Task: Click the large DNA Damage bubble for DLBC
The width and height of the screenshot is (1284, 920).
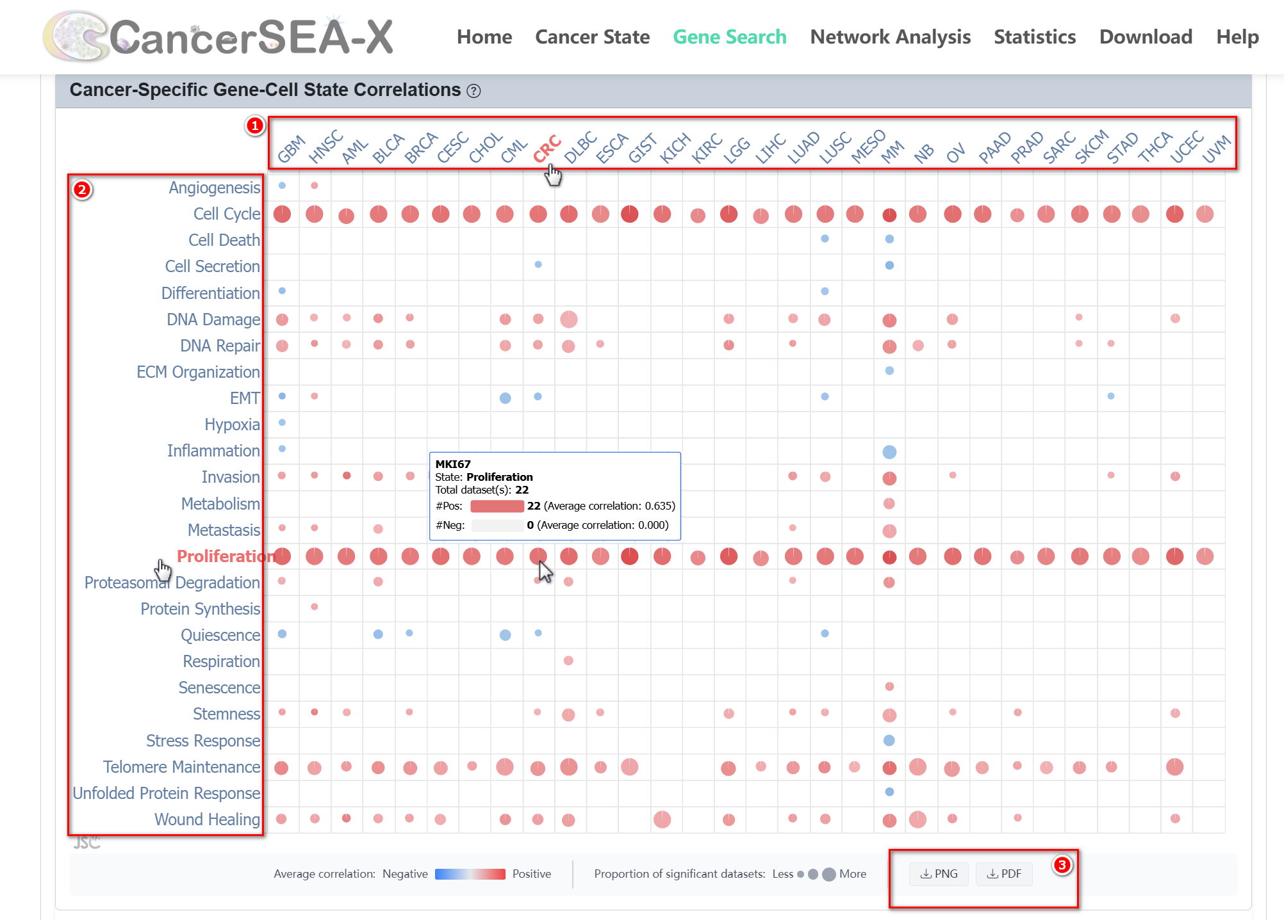Action: pyautogui.click(x=568, y=319)
